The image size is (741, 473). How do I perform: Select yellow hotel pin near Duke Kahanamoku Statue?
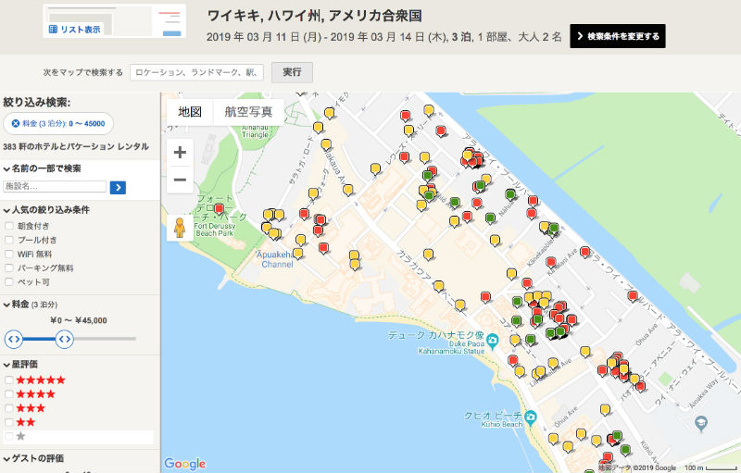coord(515,340)
